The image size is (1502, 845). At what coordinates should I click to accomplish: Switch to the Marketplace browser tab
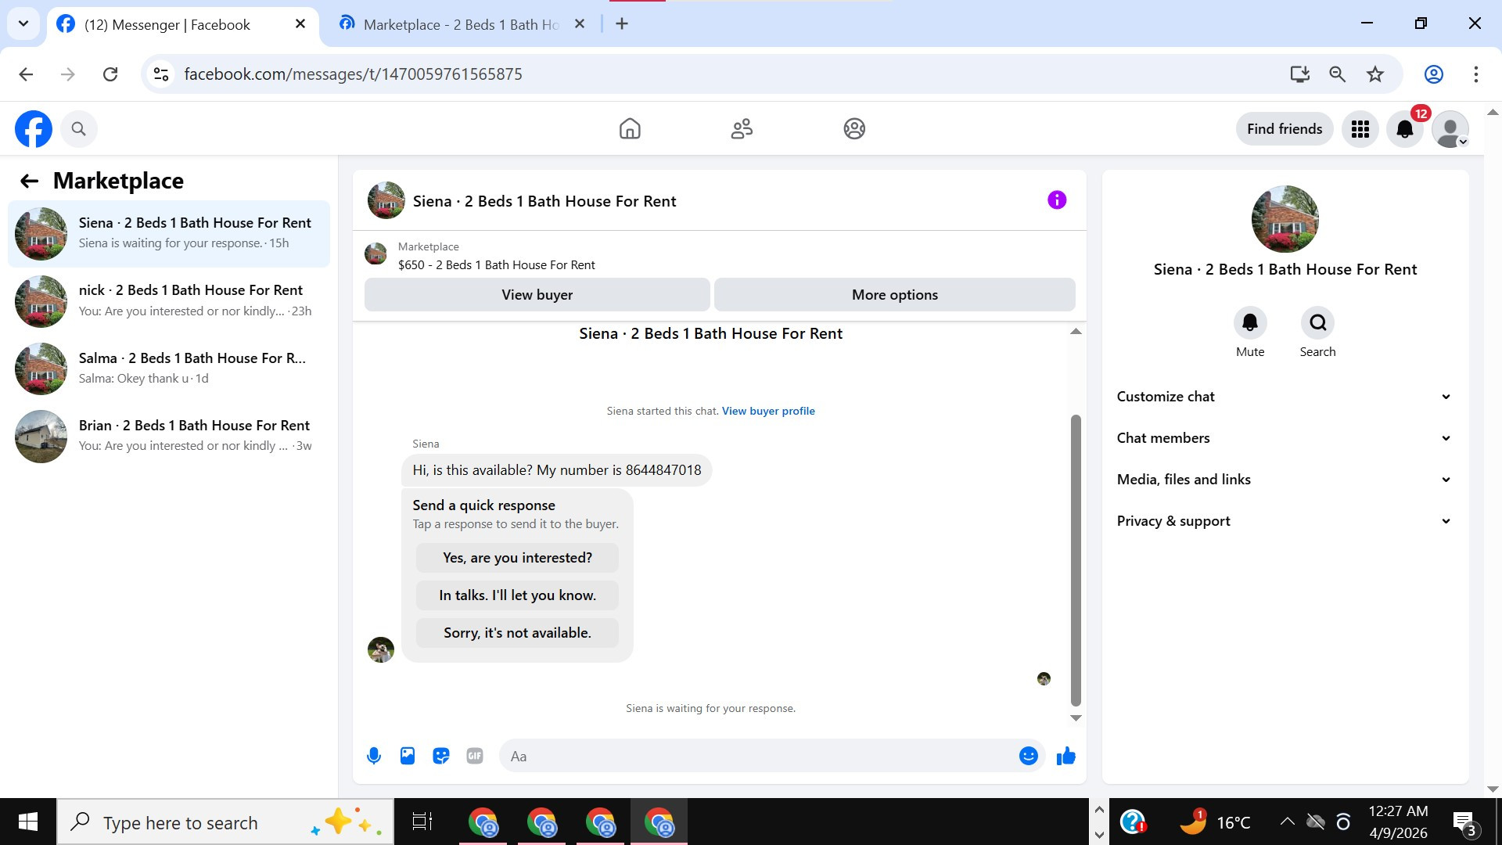coord(462,24)
